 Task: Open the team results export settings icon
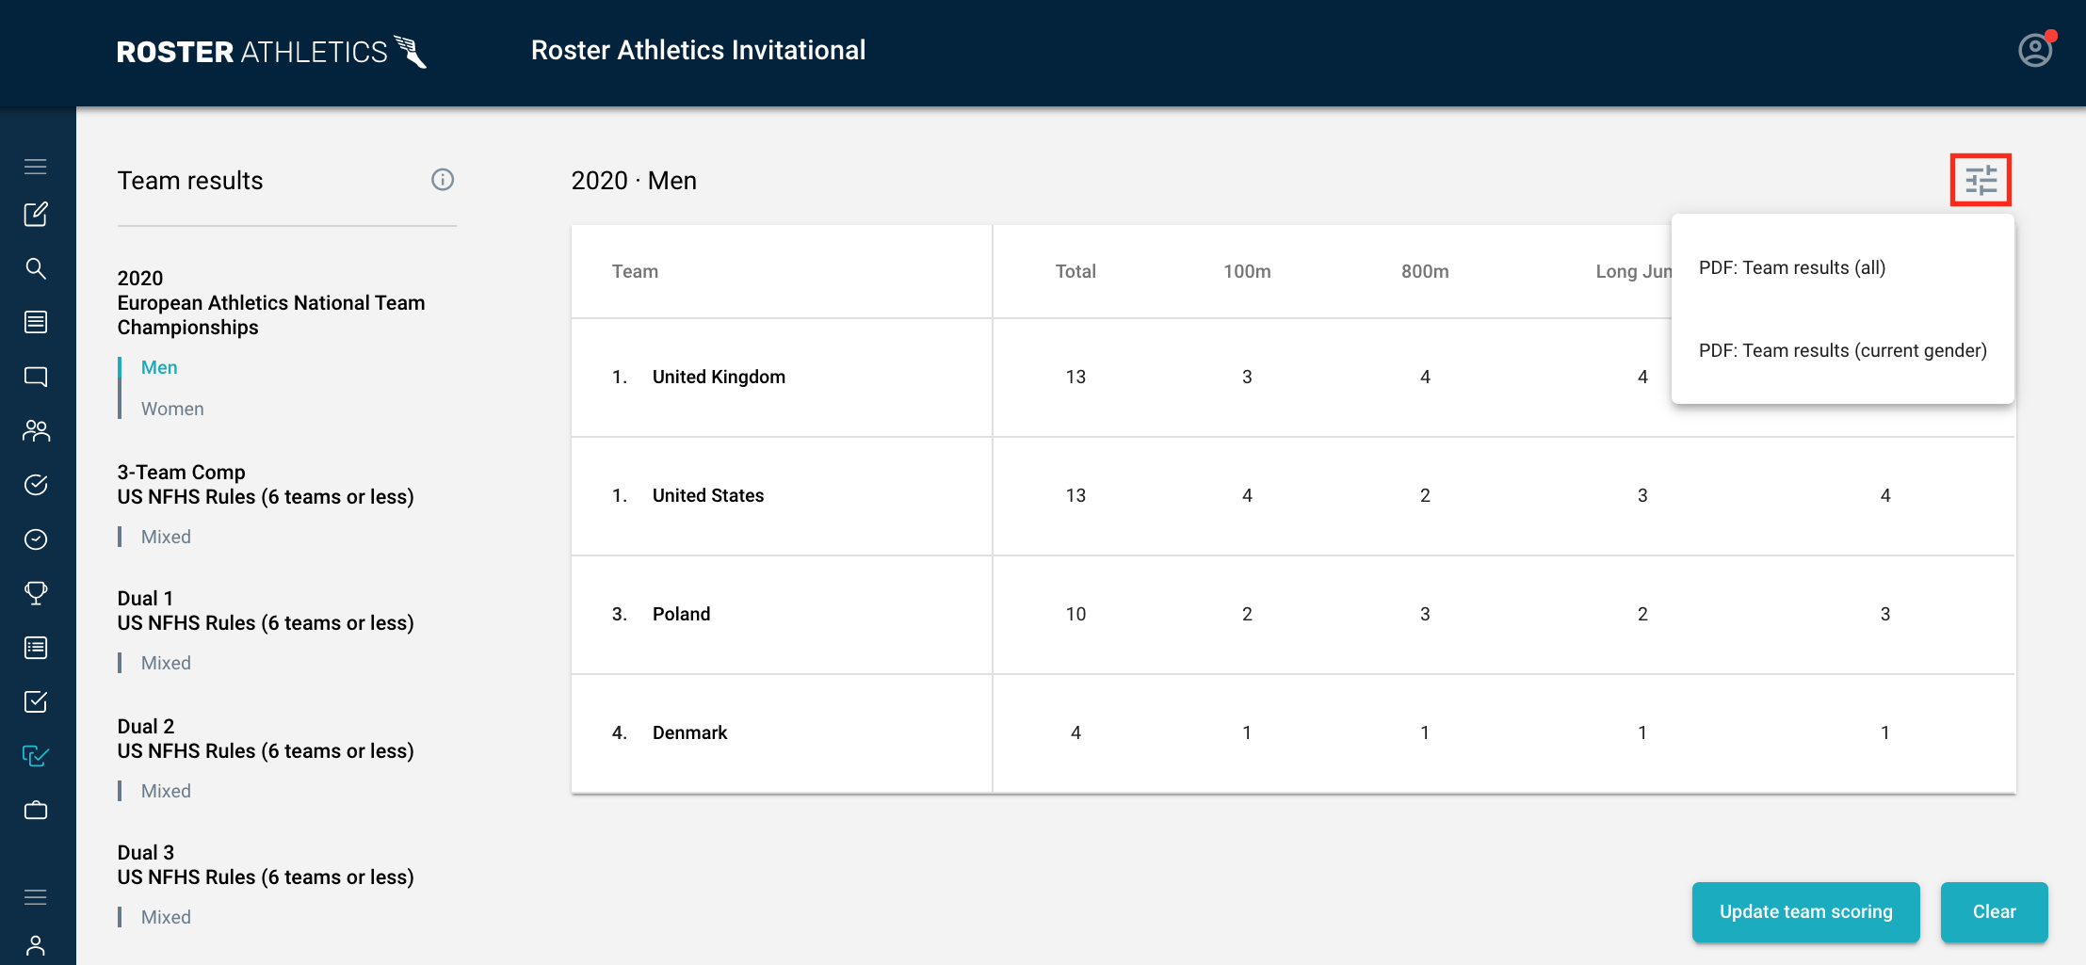1981,180
